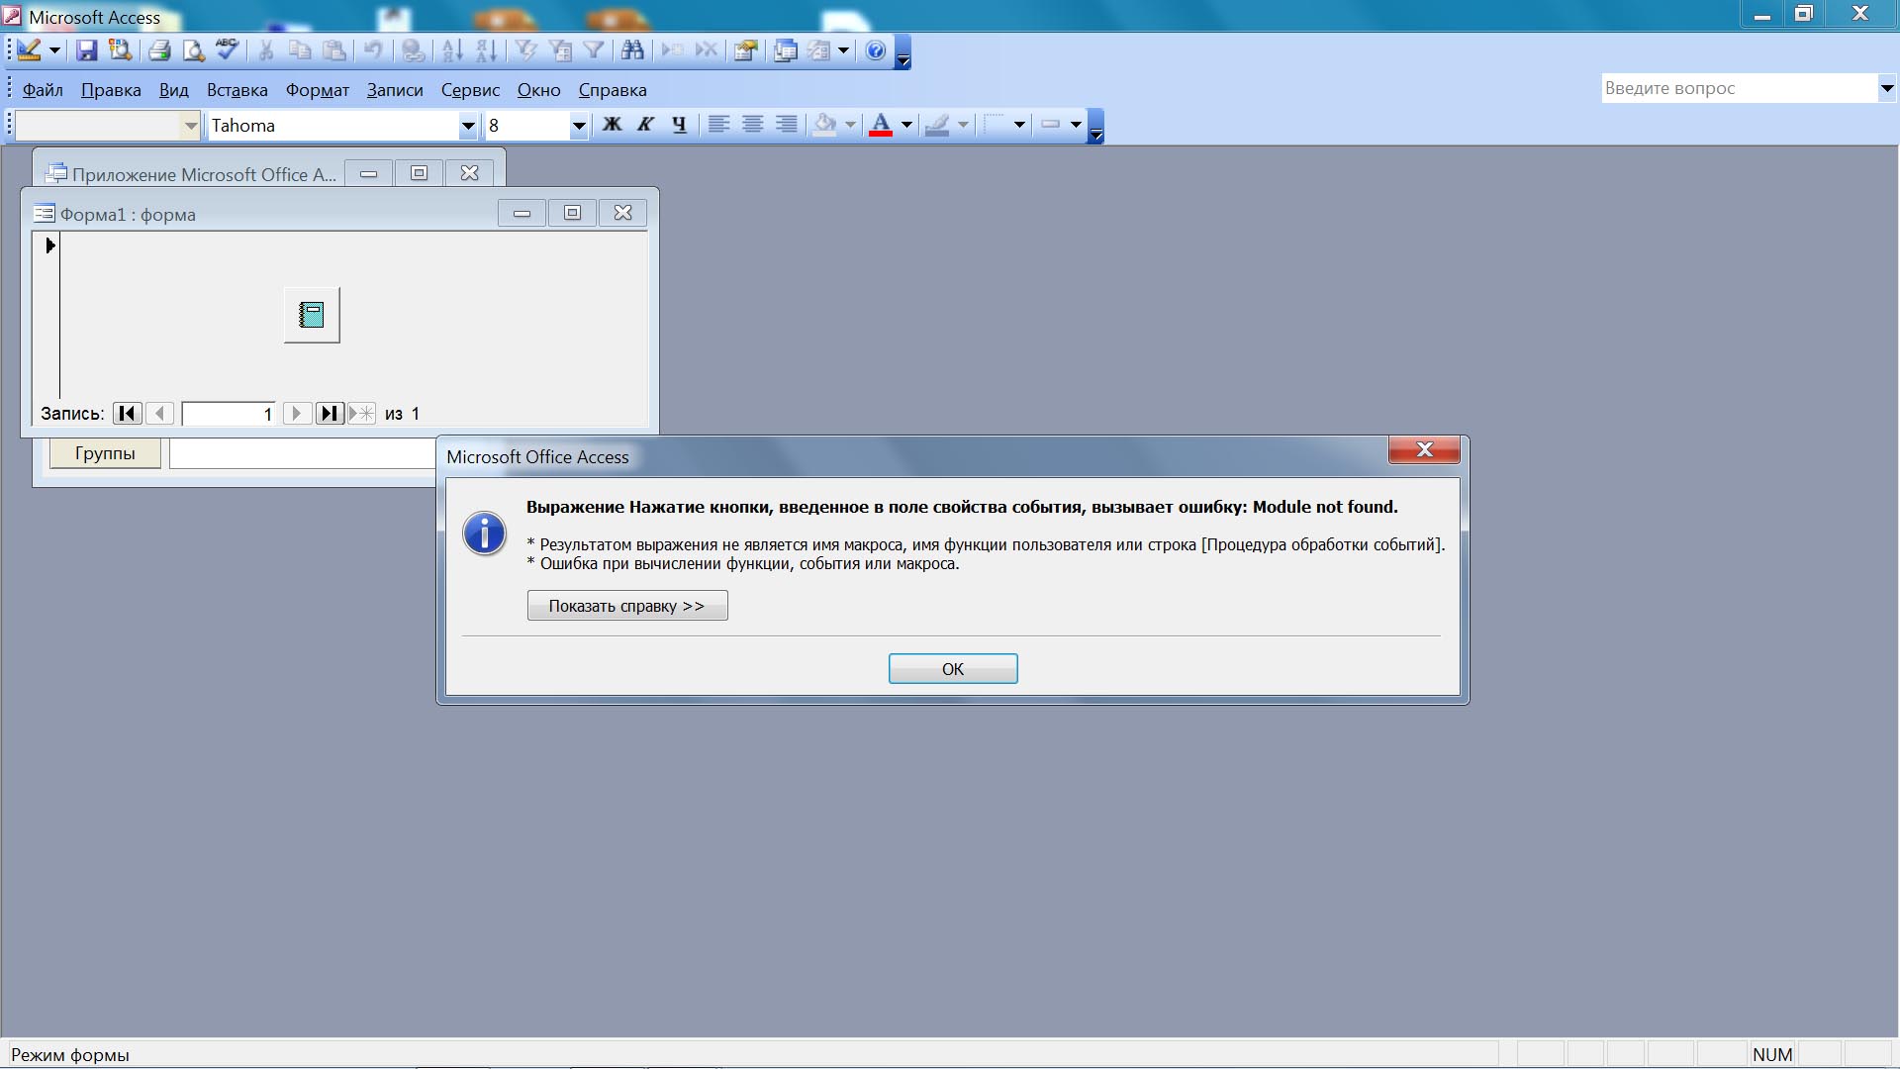Click the Database Window icon
1900x1069 pixels.
click(x=786, y=50)
